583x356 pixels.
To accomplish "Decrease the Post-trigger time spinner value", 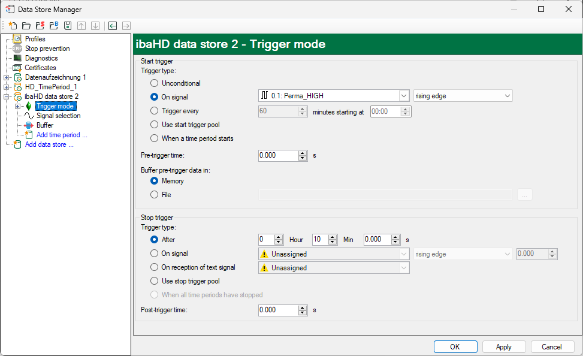I will 303,313.
